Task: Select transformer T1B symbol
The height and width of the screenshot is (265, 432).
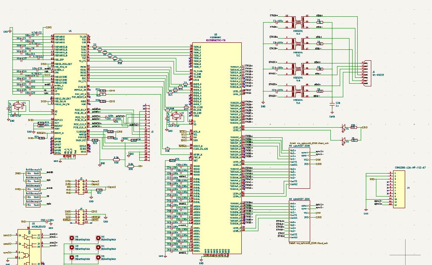Action: 298,68
